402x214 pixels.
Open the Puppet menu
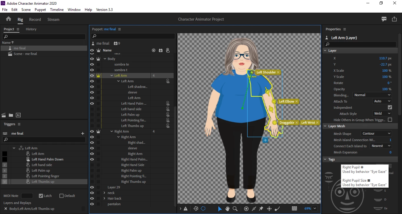40,10
